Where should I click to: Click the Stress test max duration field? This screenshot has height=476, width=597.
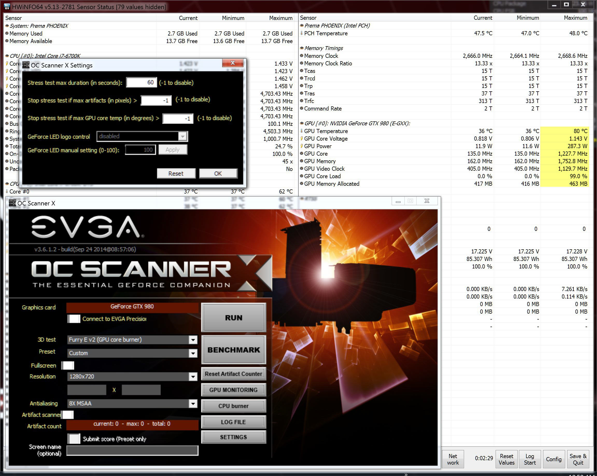[142, 82]
